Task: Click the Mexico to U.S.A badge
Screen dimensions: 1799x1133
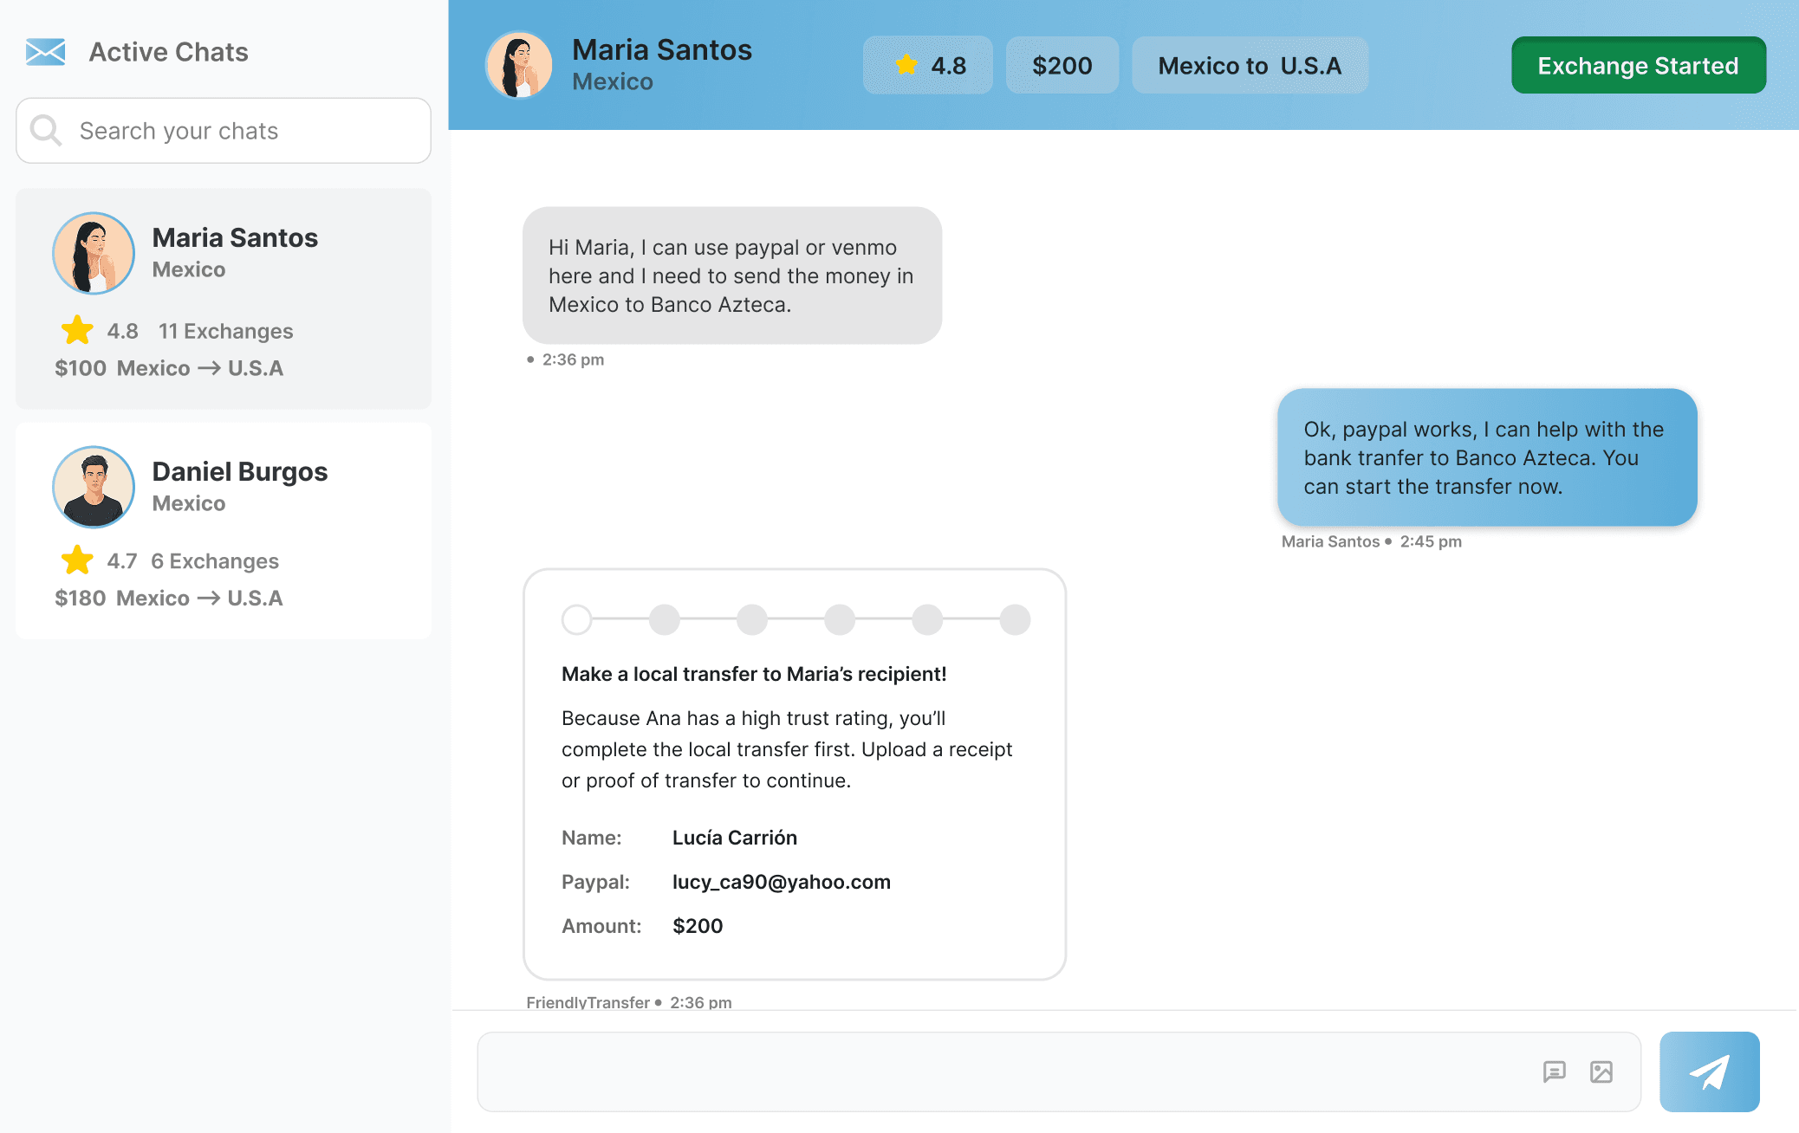Action: [1250, 65]
